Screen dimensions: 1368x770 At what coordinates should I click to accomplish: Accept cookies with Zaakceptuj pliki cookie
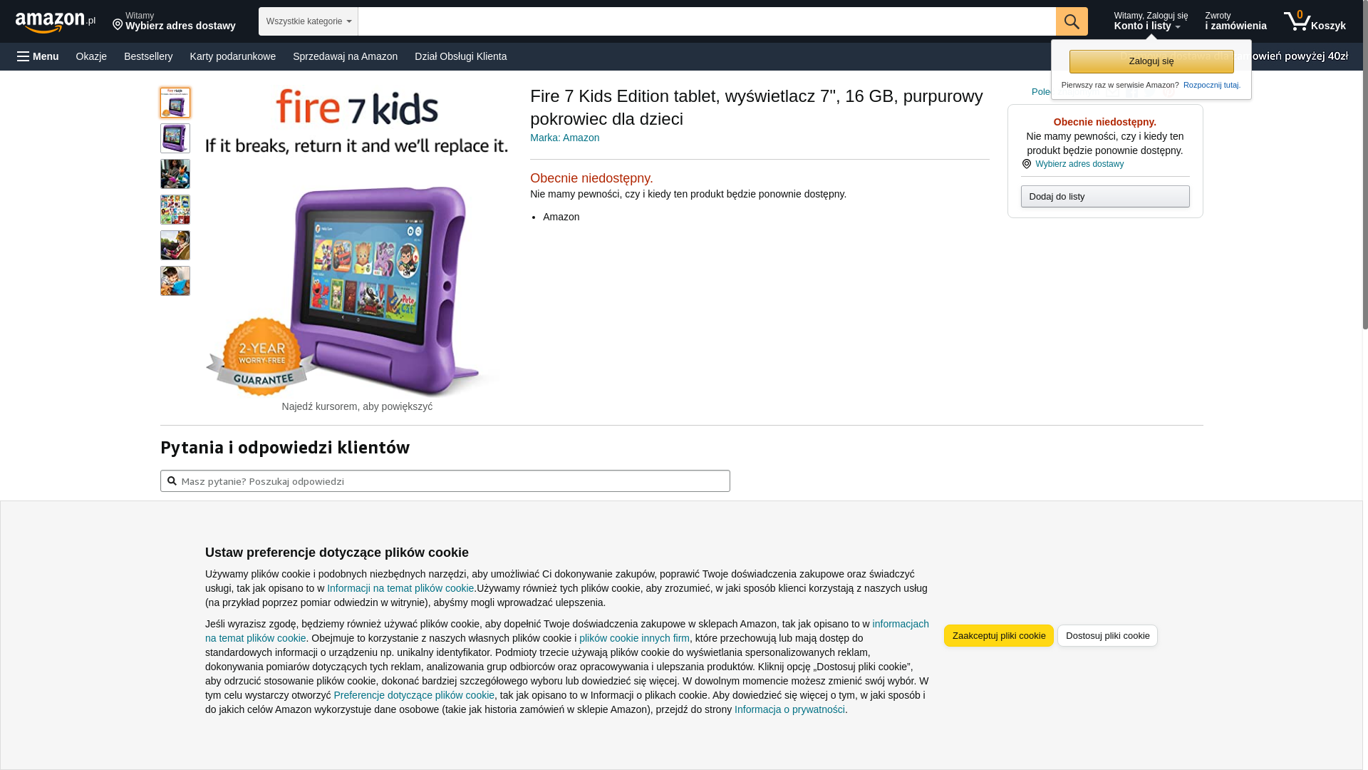coord(998,635)
